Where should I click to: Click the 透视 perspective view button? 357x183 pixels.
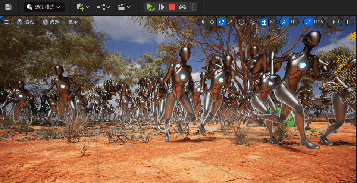25,22
